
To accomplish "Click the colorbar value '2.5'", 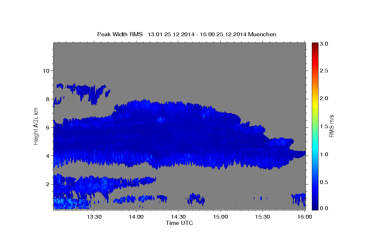I will [324, 71].
